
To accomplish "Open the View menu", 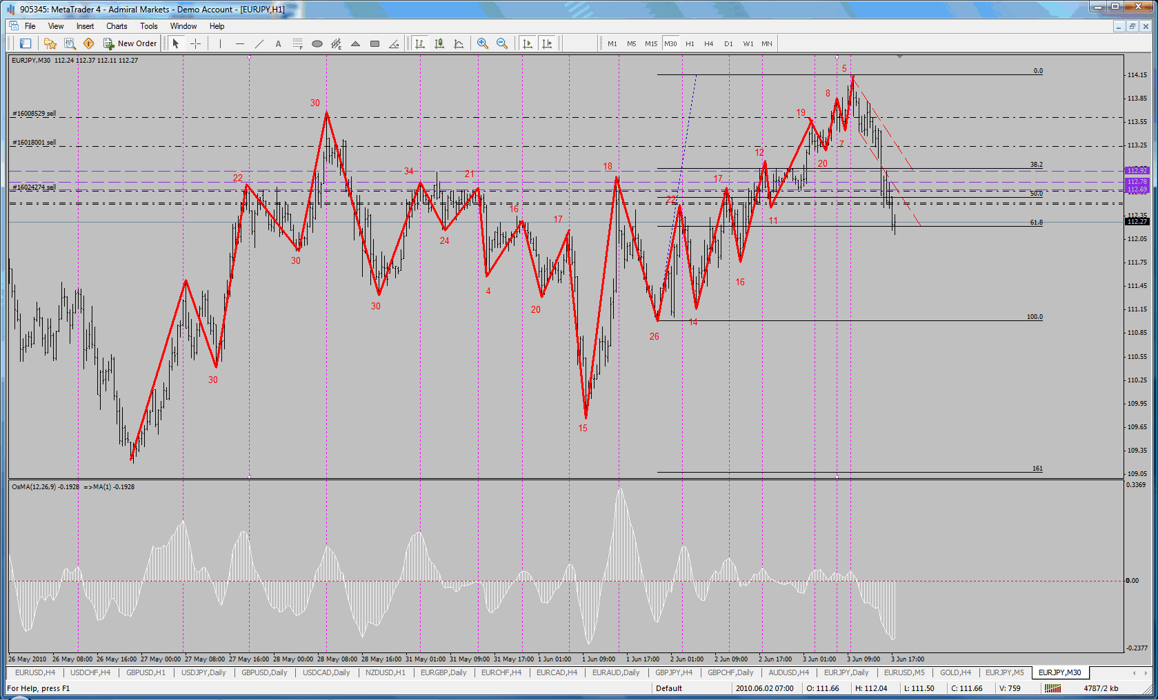I will 56,26.
